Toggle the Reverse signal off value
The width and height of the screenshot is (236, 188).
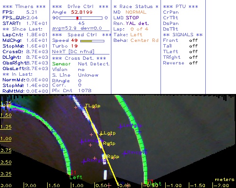point(194,63)
